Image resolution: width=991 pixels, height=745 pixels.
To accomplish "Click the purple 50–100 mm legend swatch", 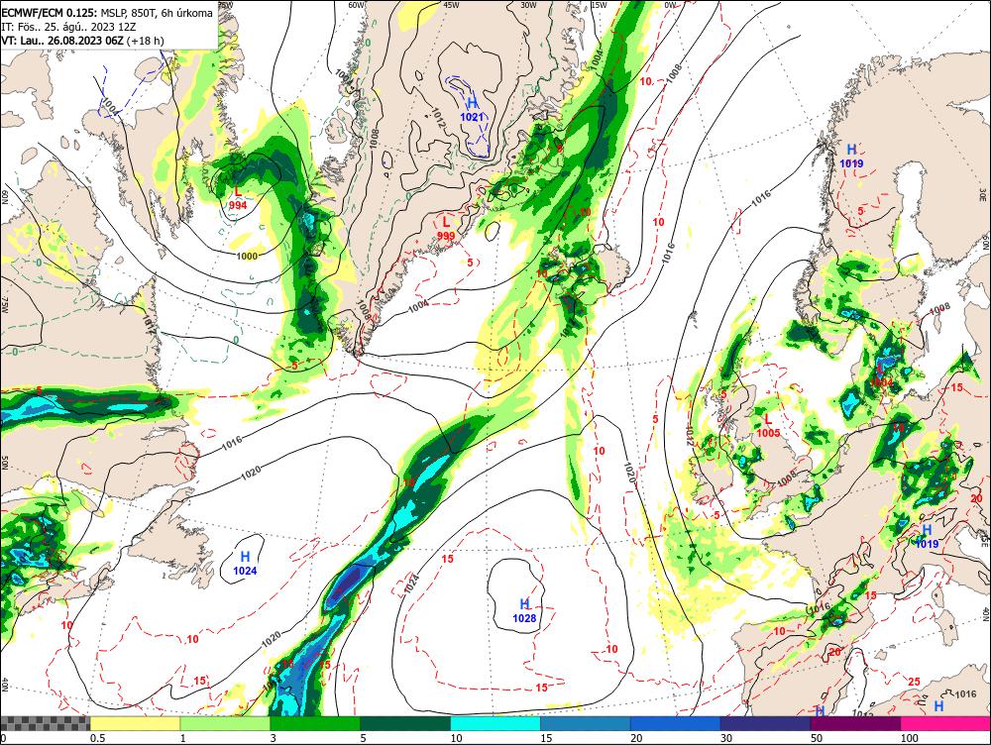I will tap(856, 723).
